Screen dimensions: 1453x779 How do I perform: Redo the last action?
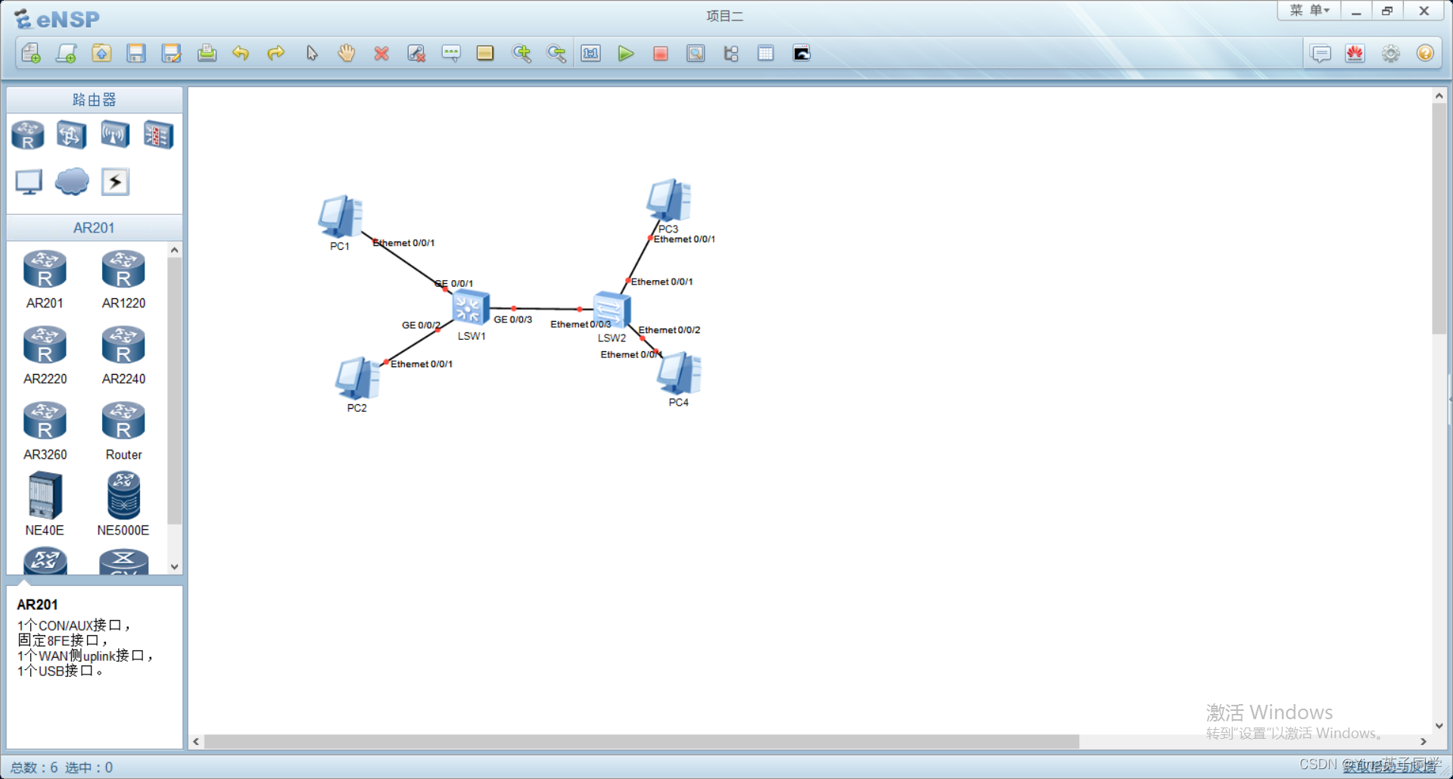pyautogui.click(x=276, y=53)
